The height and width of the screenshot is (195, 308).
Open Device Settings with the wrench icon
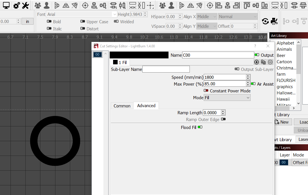point(25,5)
